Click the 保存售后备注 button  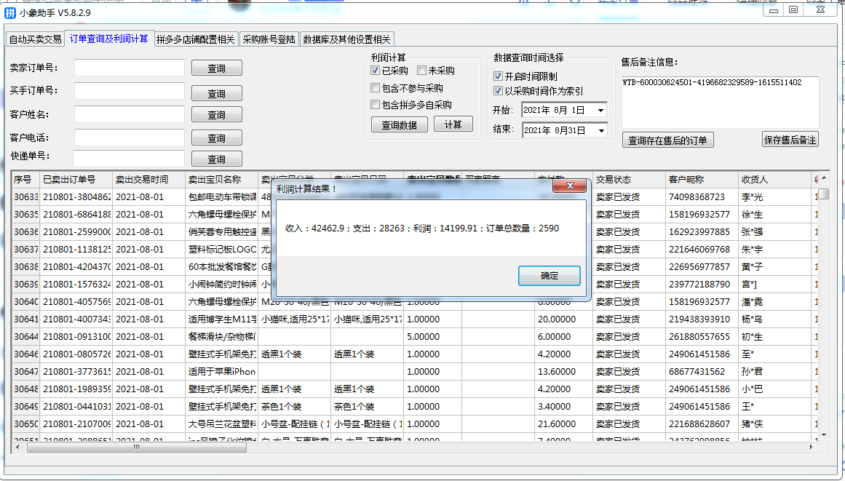tap(791, 138)
